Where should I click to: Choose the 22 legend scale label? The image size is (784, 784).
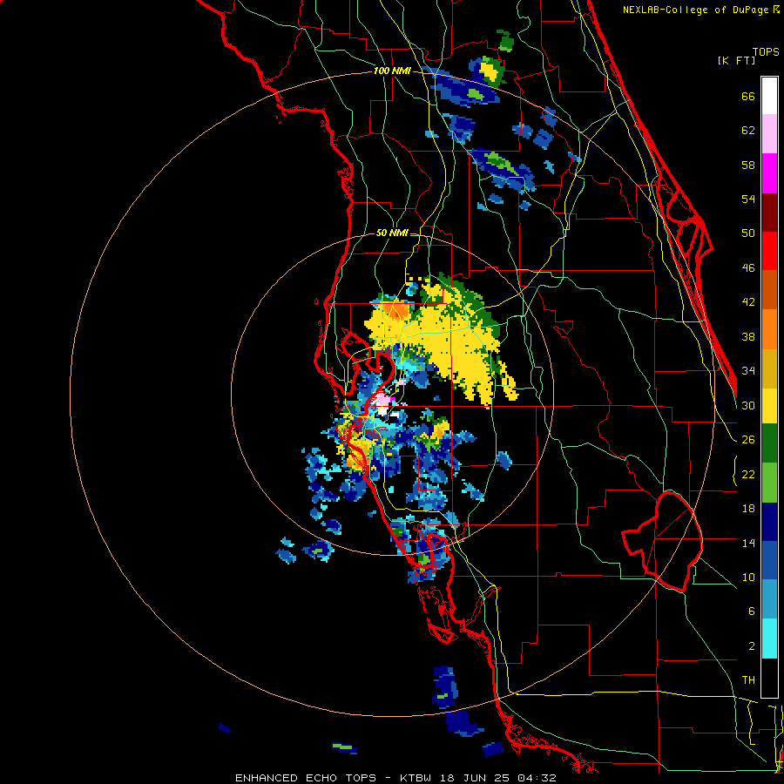coord(748,474)
